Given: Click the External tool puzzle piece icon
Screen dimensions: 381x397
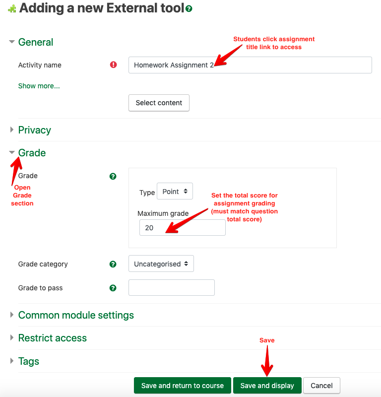Looking at the screenshot, I should click(x=12, y=7).
